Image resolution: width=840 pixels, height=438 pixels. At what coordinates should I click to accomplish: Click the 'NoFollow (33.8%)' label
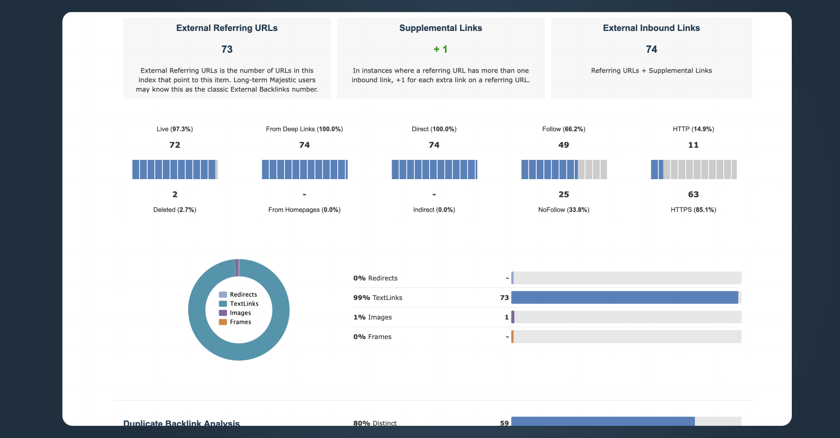[x=564, y=210]
